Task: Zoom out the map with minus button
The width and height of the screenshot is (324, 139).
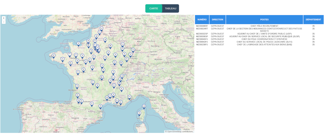Action: 4,22
